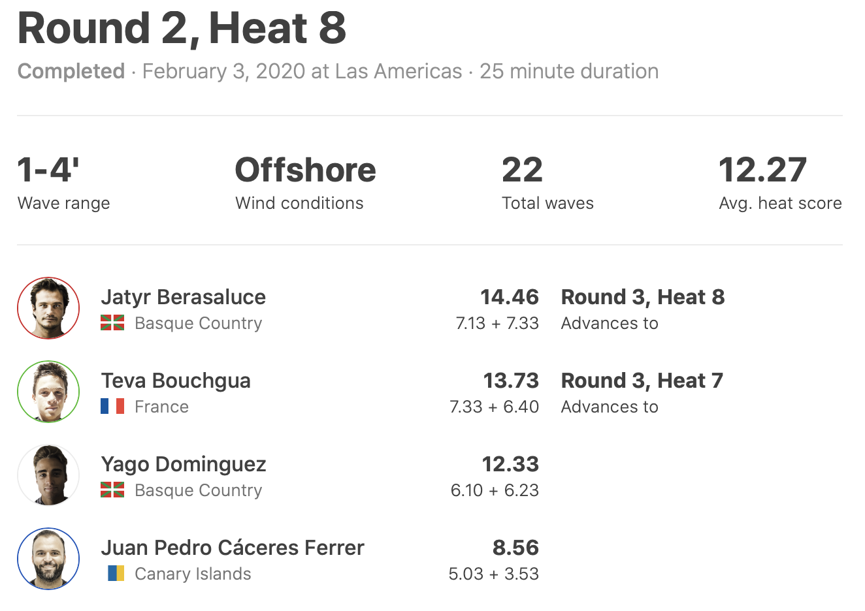Image resolution: width=865 pixels, height=611 pixels.
Task: Click the France flag icon
Action: tap(112, 407)
